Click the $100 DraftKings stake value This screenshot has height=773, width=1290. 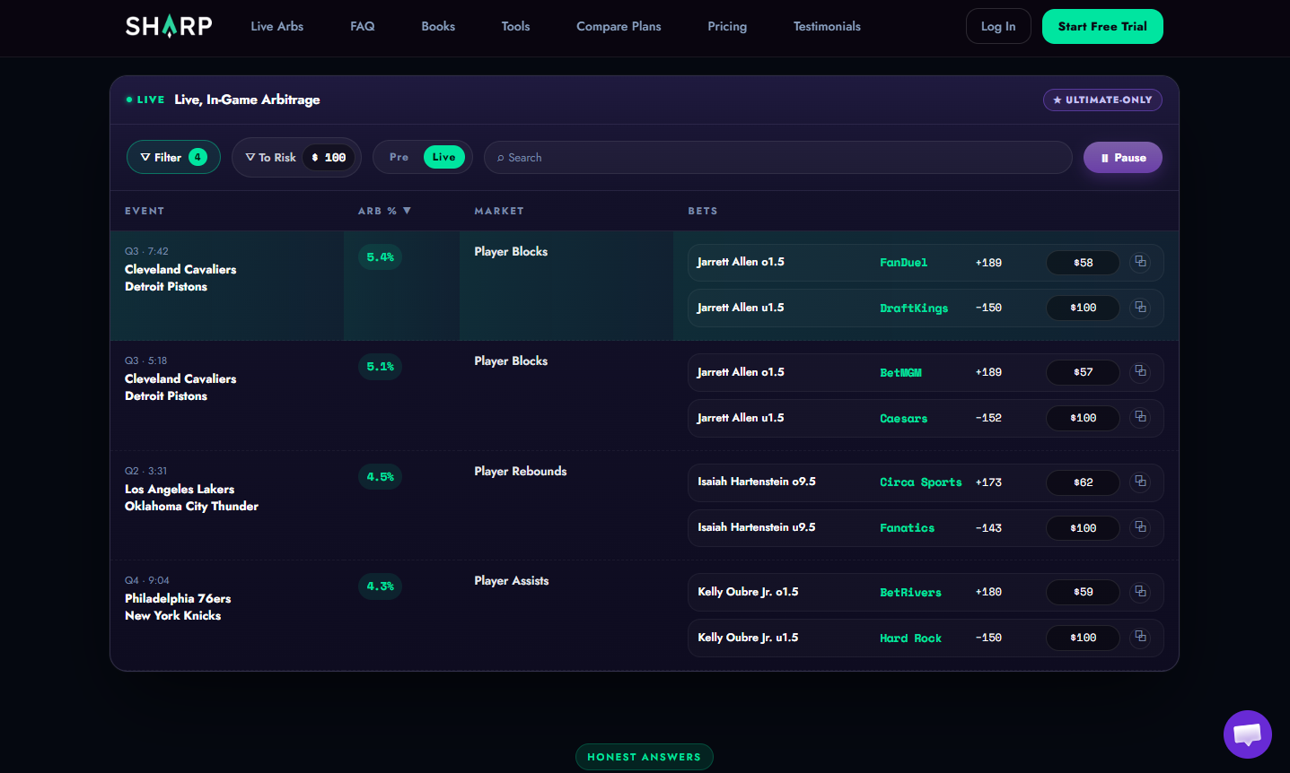coord(1083,308)
